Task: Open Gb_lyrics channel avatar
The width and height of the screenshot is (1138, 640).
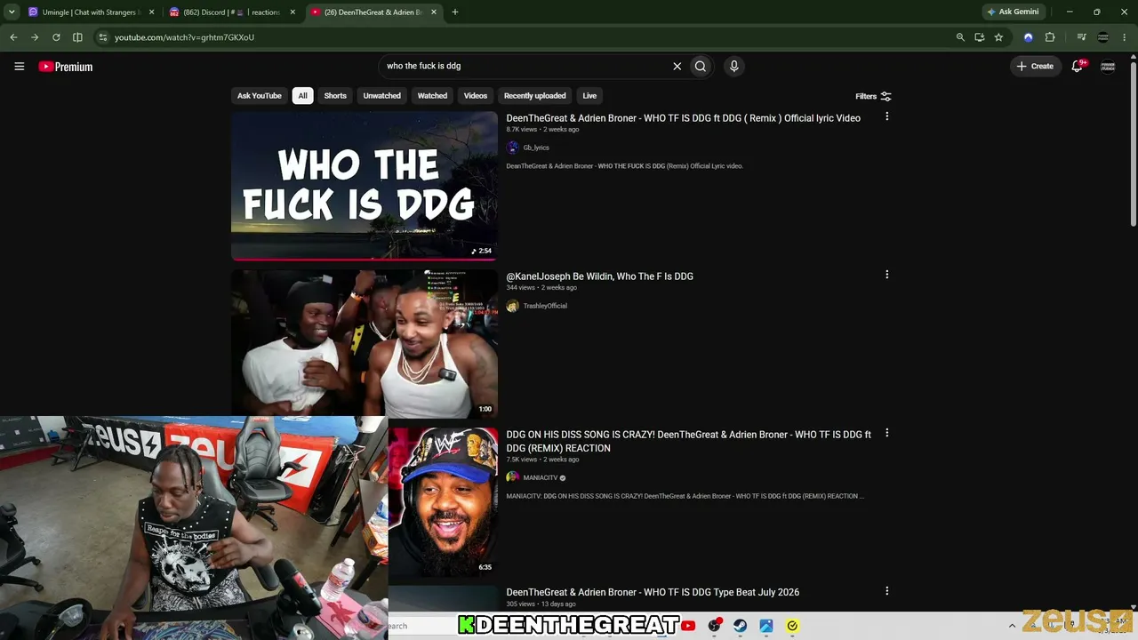Action: (512, 148)
